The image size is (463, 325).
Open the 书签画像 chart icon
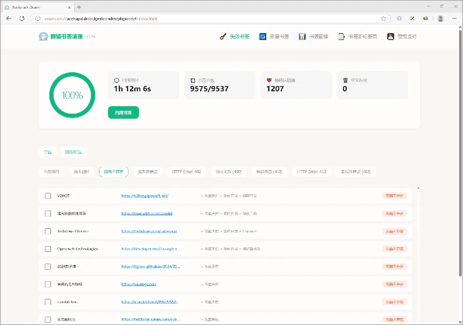tap(302, 36)
